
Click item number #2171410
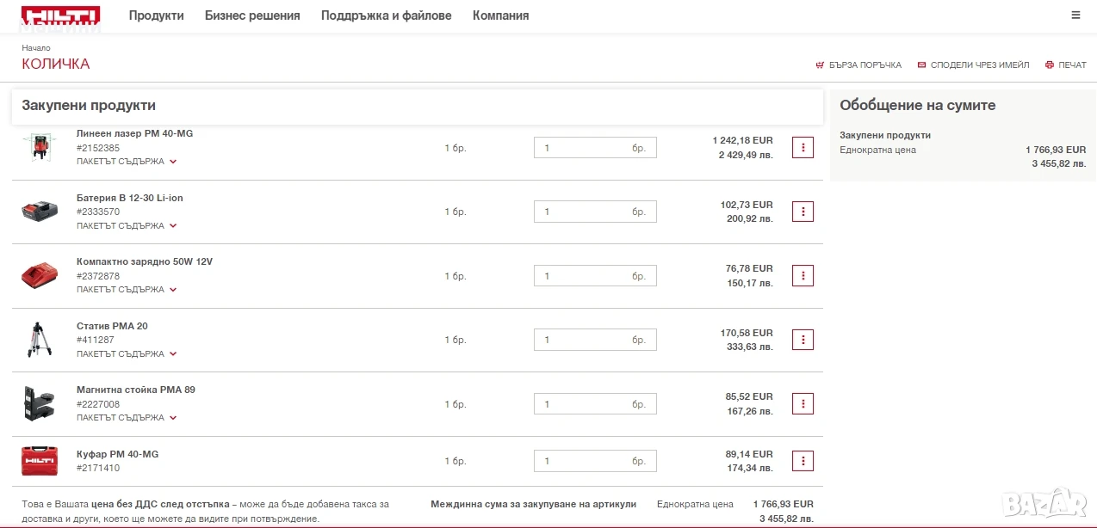[x=98, y=468]
